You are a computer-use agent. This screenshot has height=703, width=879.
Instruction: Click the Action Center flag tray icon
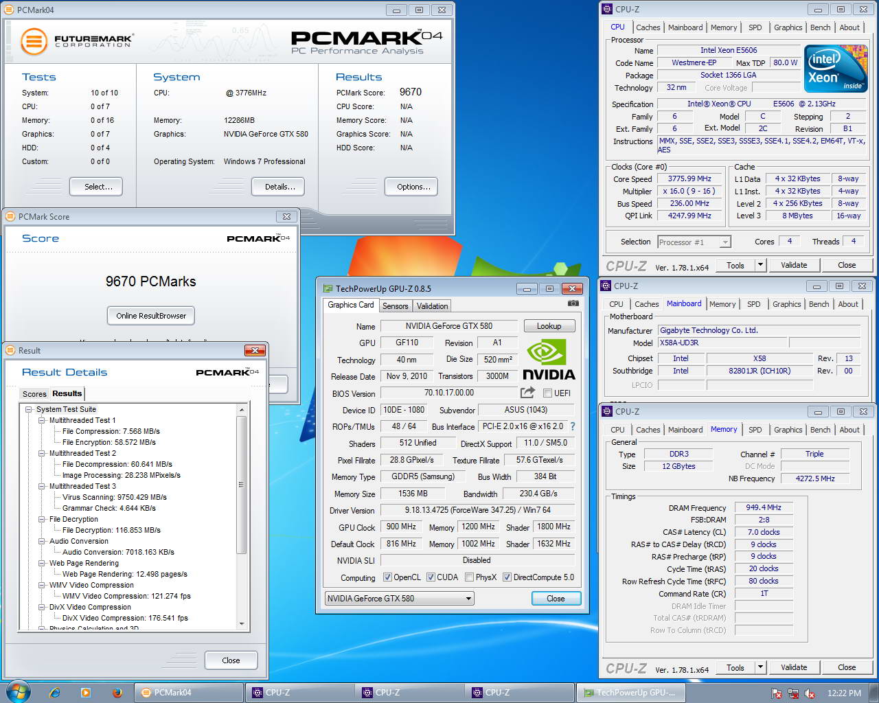(x=777, y=693)
